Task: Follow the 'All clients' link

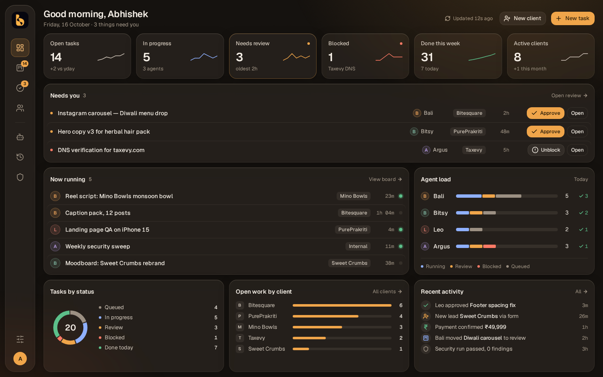Action: (387, 292)
